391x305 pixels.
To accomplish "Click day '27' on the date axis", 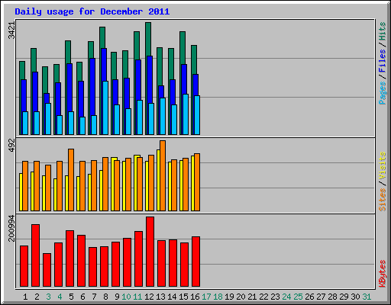I will point(321,297).
